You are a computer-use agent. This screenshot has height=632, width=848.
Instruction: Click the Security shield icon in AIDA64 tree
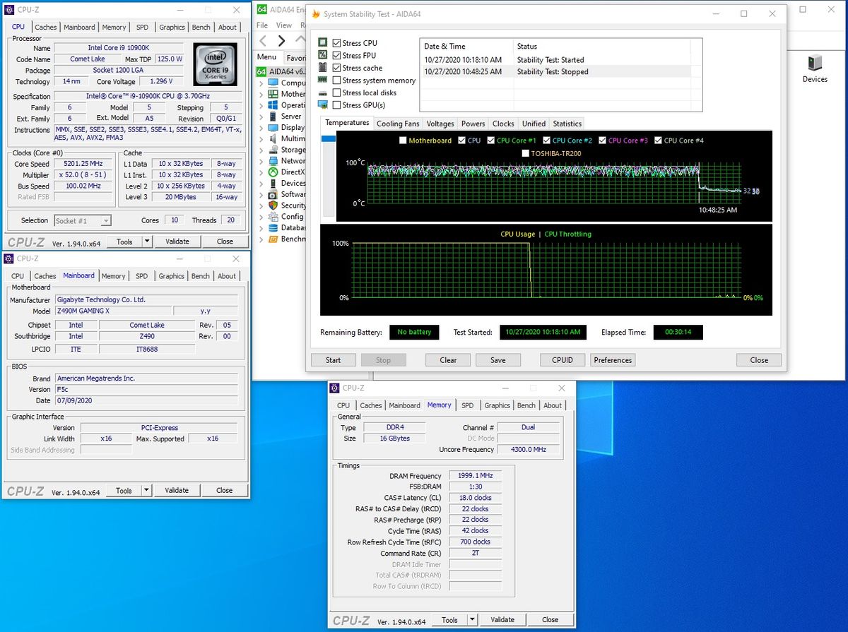pyautogui.click(x=273, y=205)
